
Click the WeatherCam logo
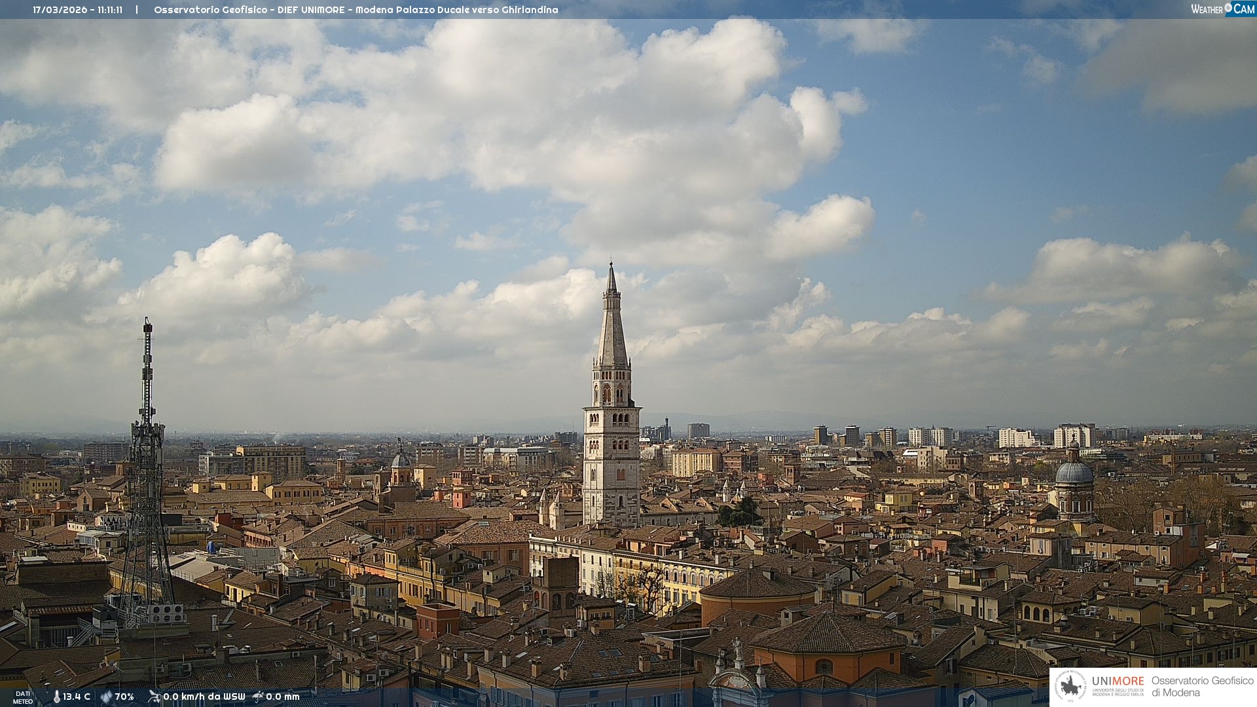pyautogui.click(x=1222, y=9)
